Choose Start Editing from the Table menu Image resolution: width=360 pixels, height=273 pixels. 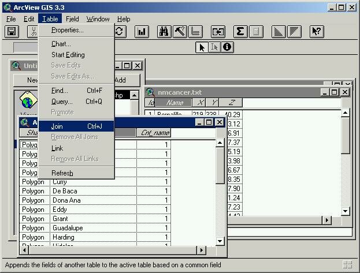tap(76, 55)
